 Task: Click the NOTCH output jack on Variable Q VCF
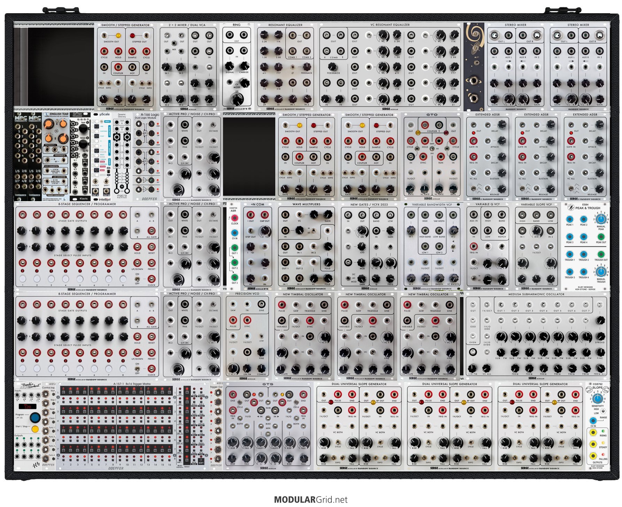pos(502,230)
